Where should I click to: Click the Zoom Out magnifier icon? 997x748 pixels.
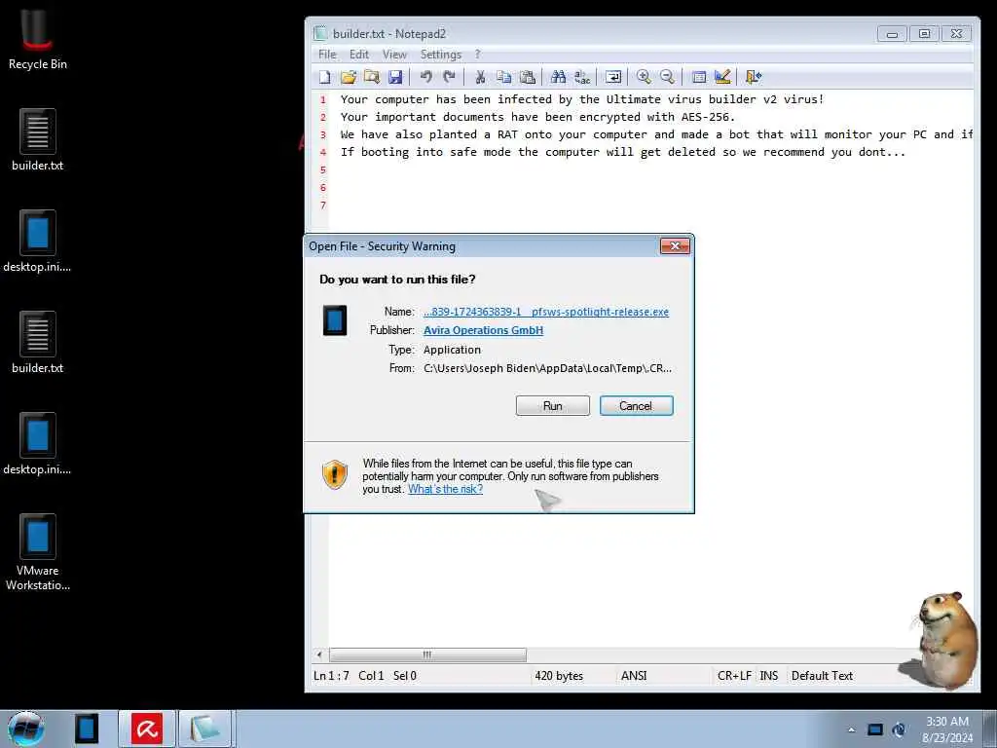(x=667, y=77)
